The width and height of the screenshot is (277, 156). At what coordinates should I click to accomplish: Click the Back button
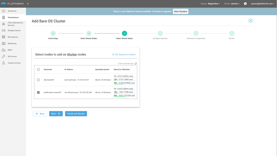(x=40, y=114)
